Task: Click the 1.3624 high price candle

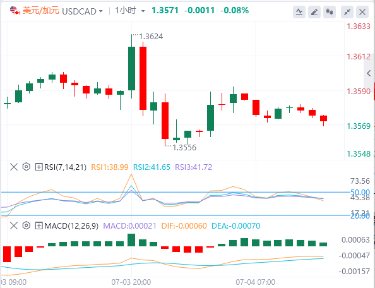Action: pos(131,66)
